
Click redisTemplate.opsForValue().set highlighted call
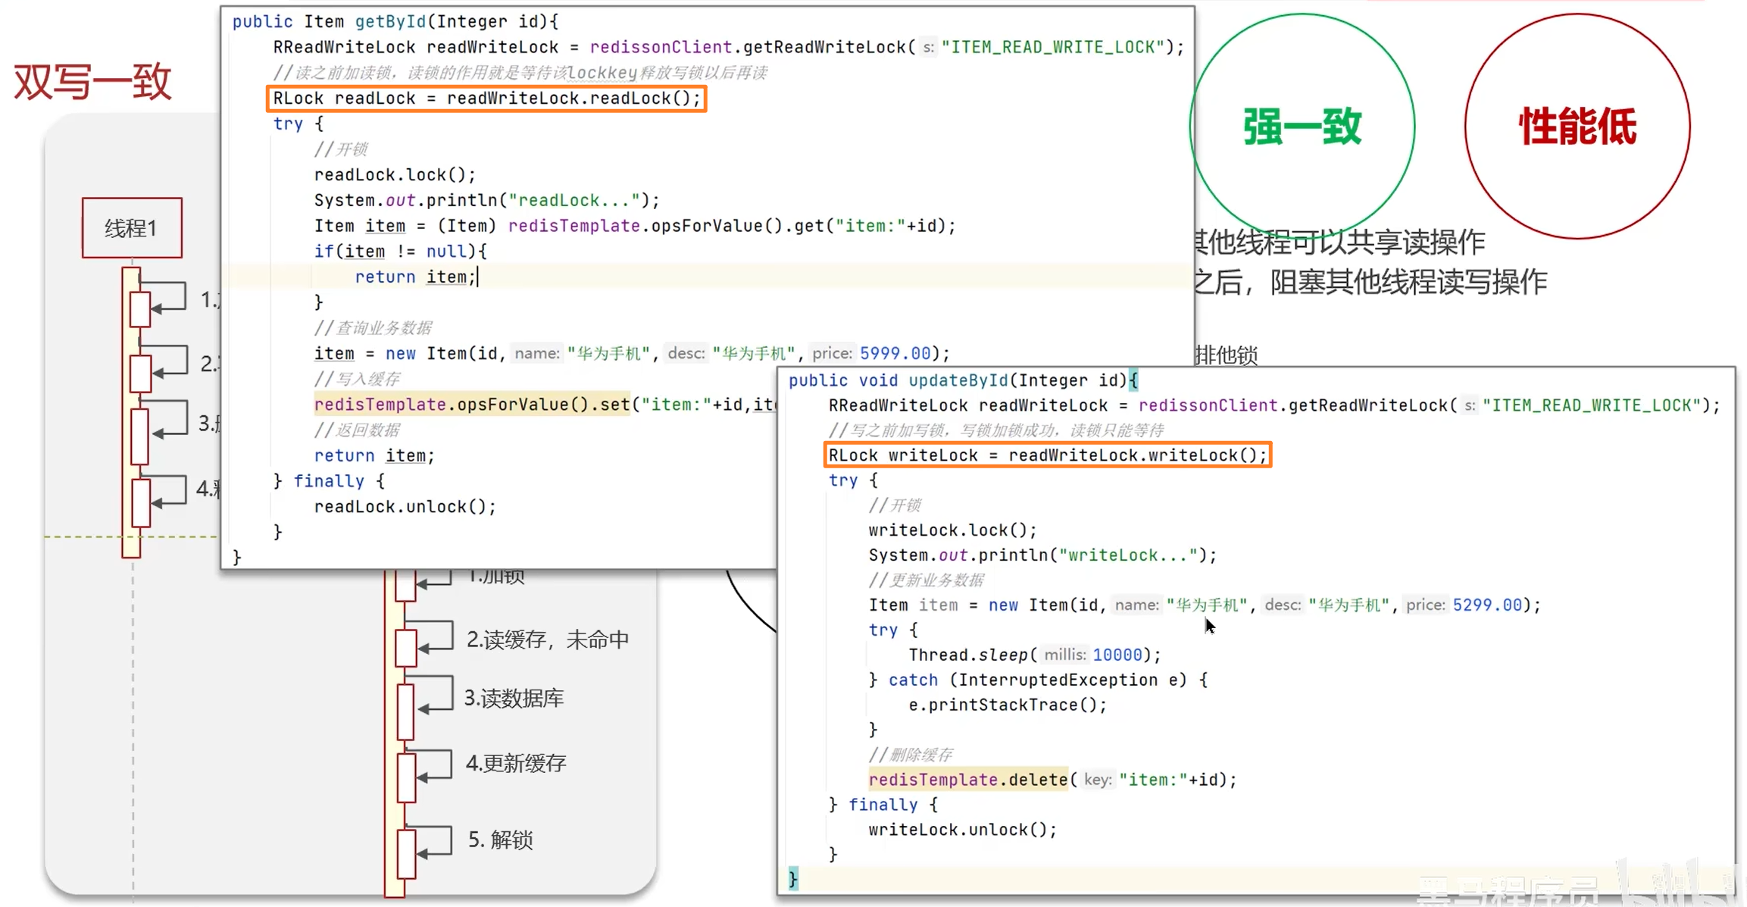pyautogui.click(x=471, y=405)
